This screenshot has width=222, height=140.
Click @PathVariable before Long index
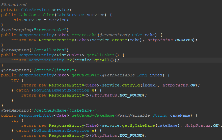(x=118, y=75)
